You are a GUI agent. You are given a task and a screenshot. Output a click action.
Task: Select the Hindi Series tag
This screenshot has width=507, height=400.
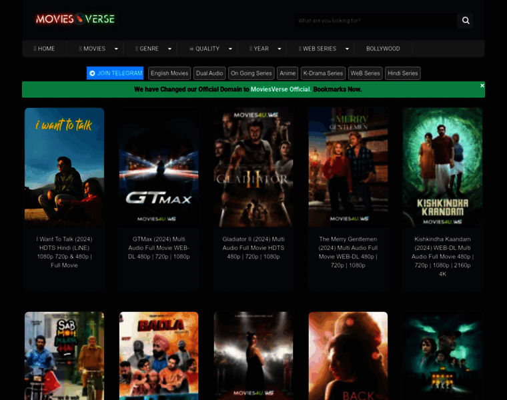point(403,73)
